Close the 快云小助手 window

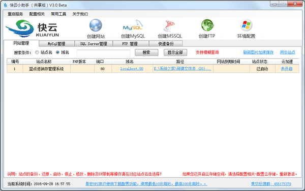[295, 4]
